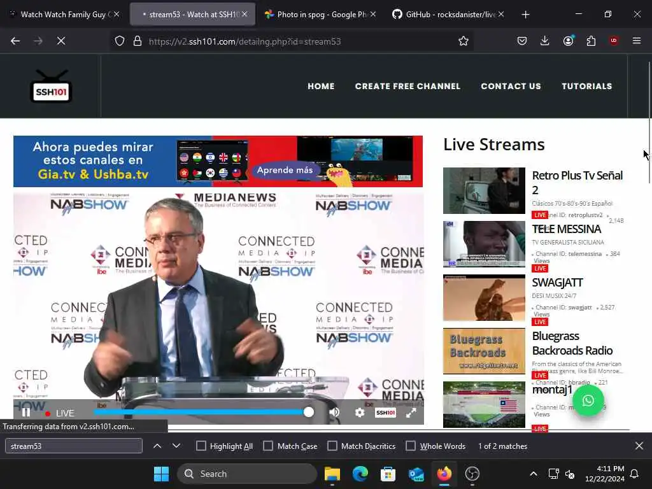
Task: Show site security lock info
Action: [x=138, y=41]
